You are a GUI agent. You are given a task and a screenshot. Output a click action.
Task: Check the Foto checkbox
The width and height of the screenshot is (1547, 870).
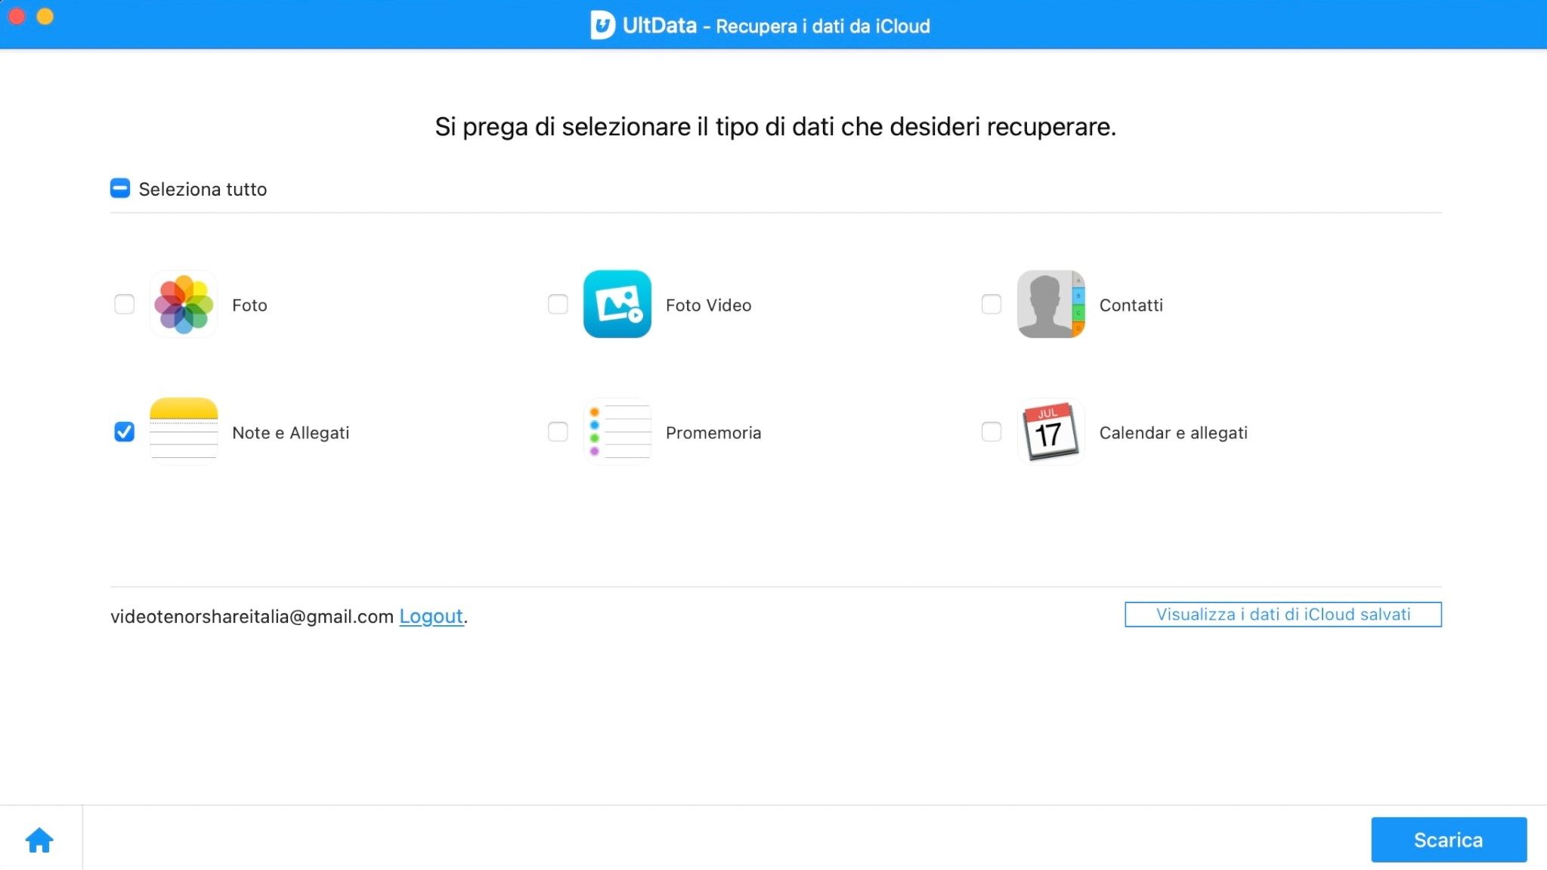pyautogui.click(x=124, y=304)
